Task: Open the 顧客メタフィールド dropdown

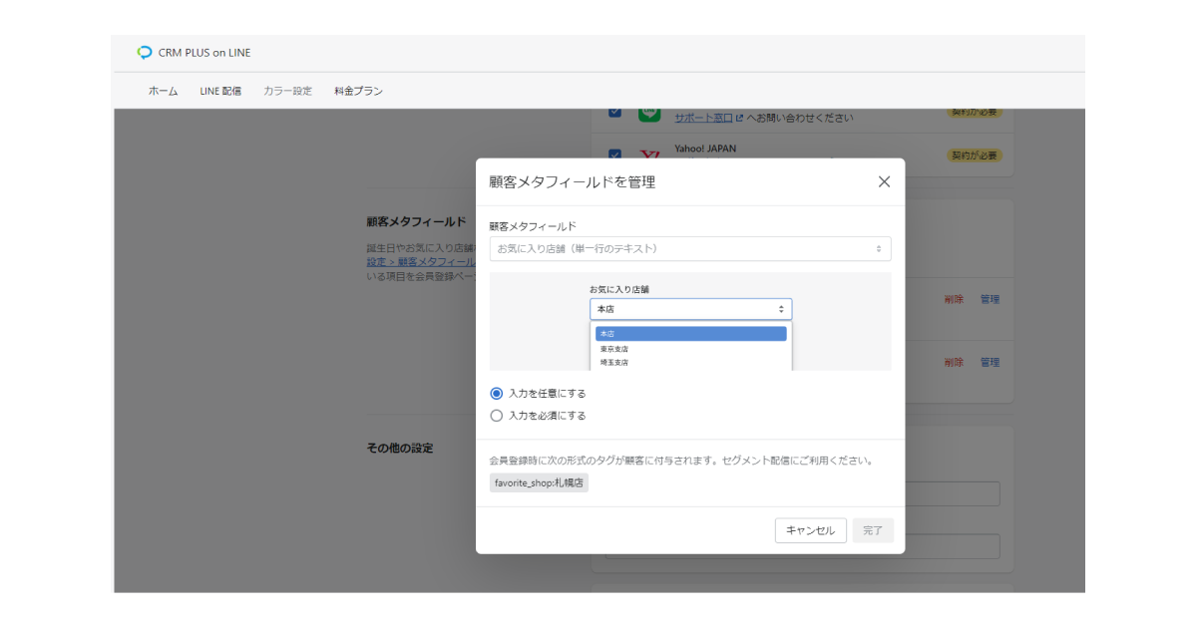Action: click(x=688, y=248)
